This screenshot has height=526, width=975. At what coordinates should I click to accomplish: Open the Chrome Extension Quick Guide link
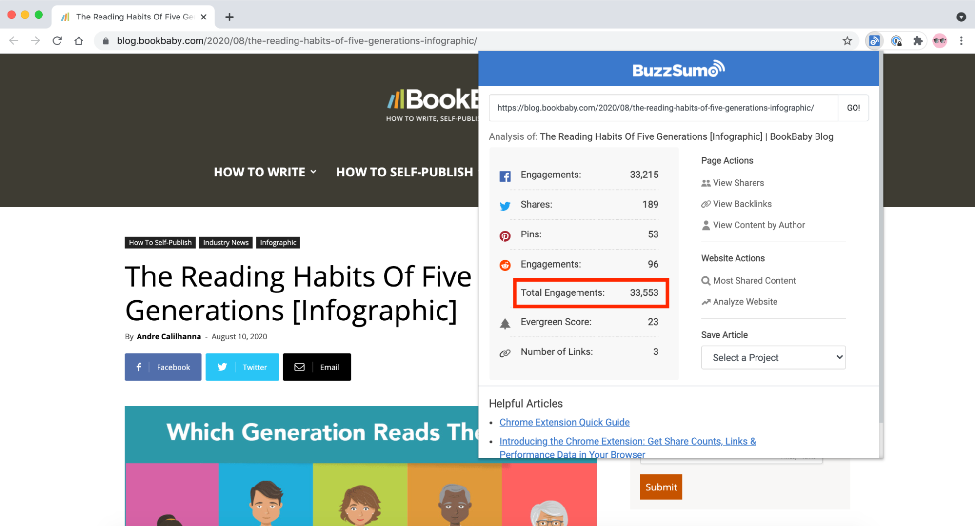564,422
